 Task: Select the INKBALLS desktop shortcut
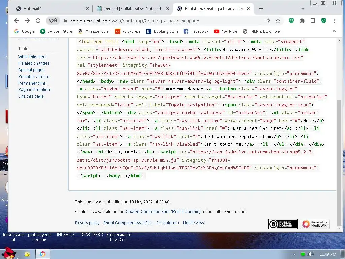tap(66, 235)
